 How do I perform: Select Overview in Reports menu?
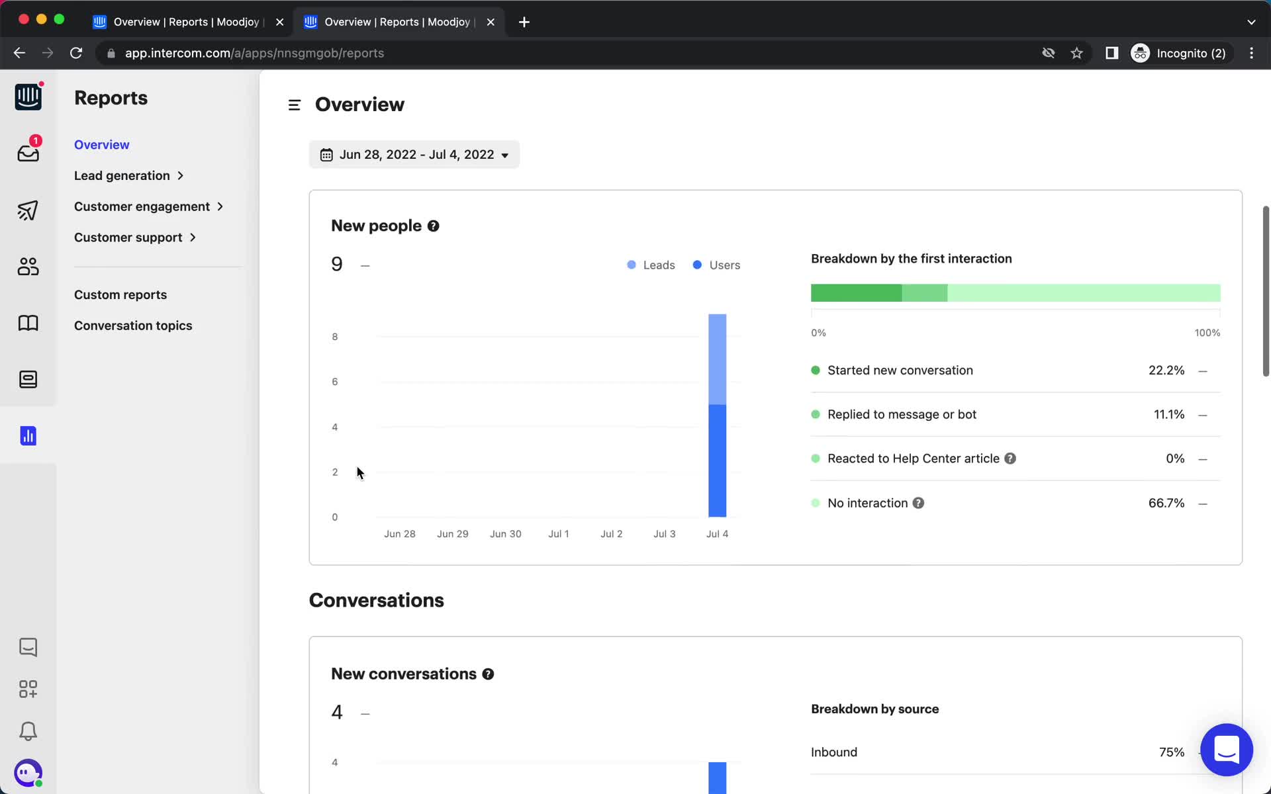[x=102, y=145]
